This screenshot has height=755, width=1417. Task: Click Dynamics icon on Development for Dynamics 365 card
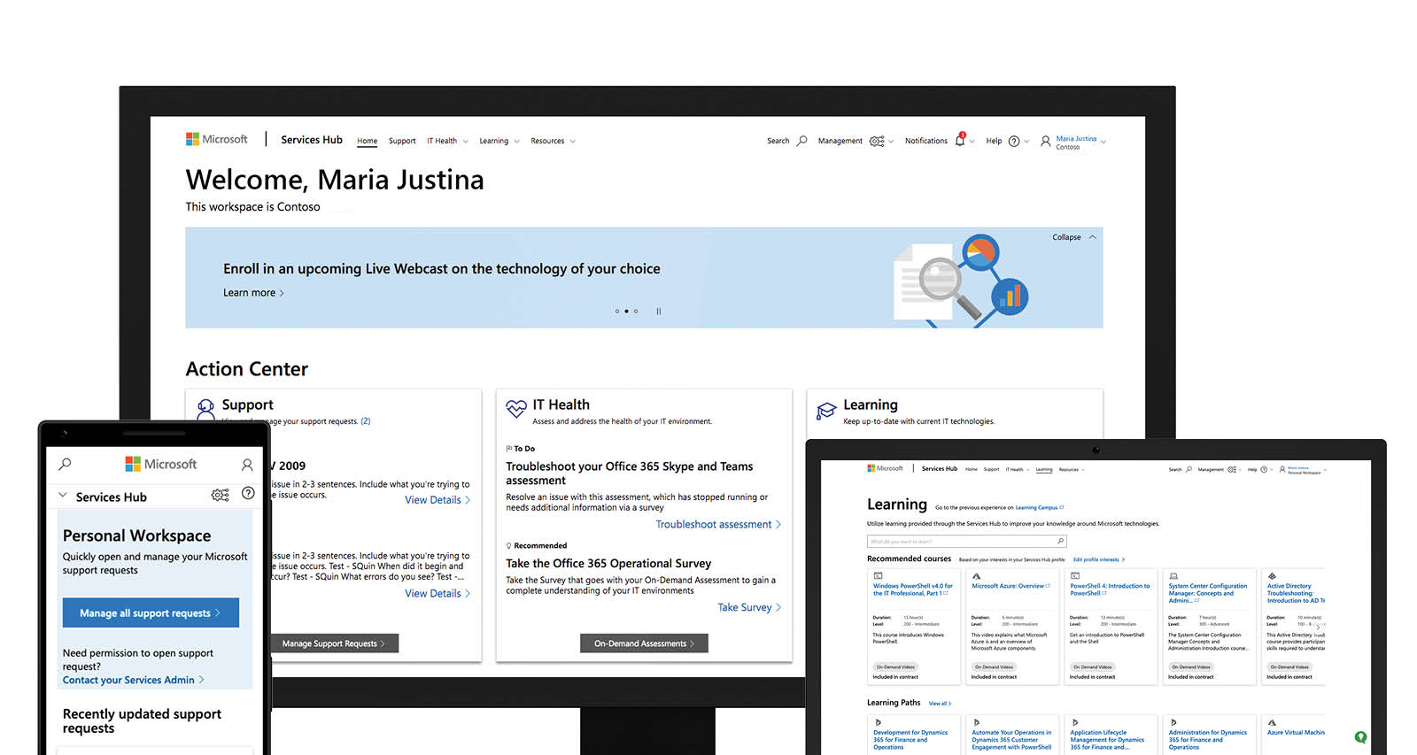[x=878, y=722]
